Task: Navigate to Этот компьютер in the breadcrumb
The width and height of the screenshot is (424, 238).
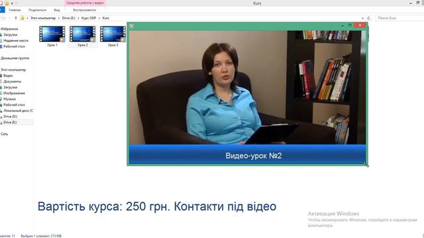Action: [x=43, y=18]
